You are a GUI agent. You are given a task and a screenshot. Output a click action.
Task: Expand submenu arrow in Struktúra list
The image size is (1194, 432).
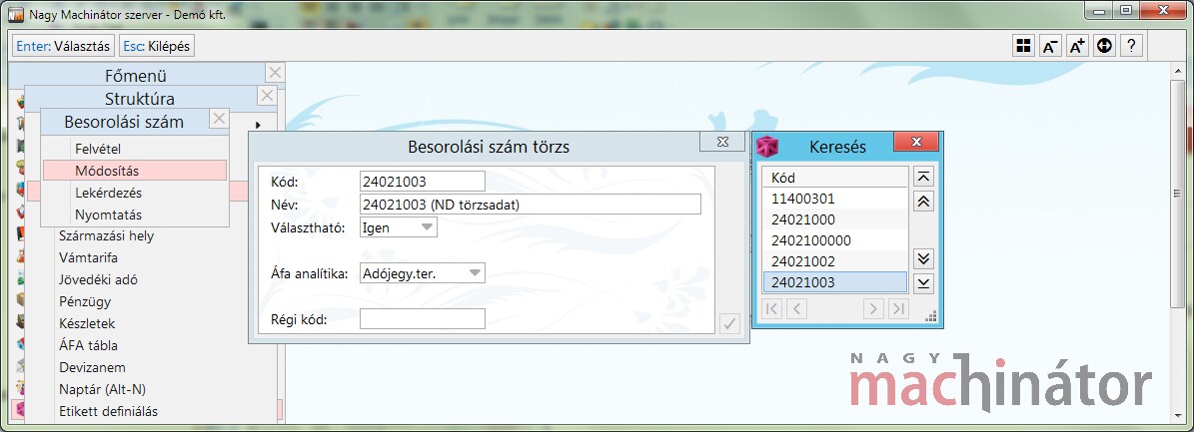point(258,125)
